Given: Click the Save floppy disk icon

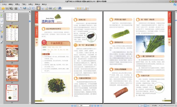Looking at the screenshot, I should click(x=7, y=8).
